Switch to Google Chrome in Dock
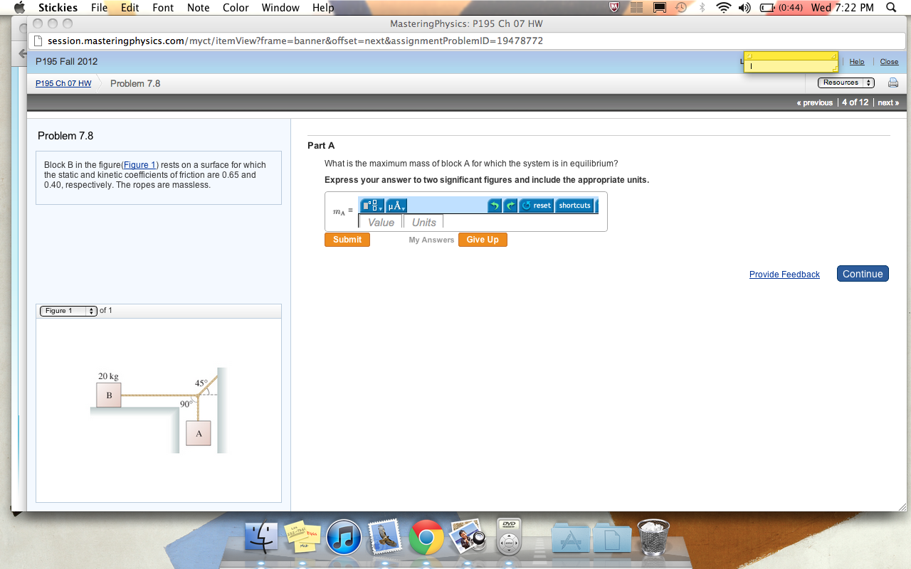The image size is (911, 569). [426, 537]
